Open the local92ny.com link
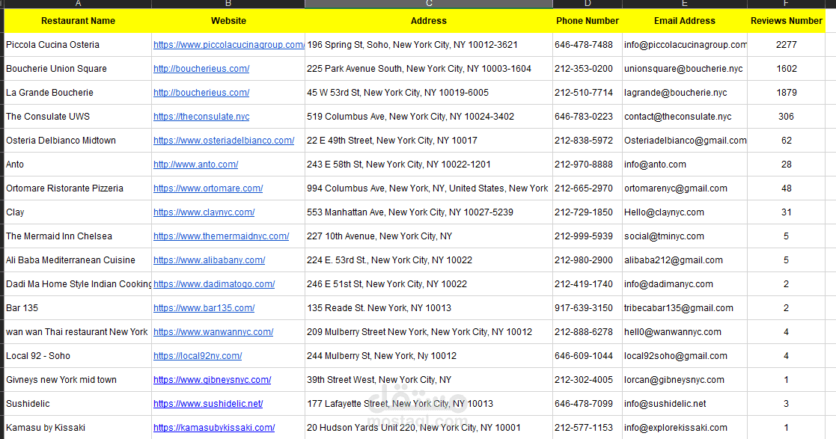836x439 pixels. pyautogui.click(x=198, y=357)
